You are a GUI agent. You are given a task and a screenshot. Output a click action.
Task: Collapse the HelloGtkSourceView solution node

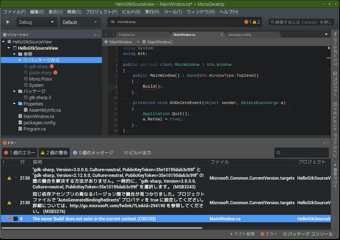(x=3, y=41)
